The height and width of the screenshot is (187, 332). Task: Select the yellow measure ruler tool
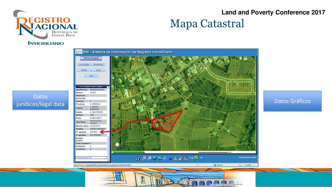175,158
